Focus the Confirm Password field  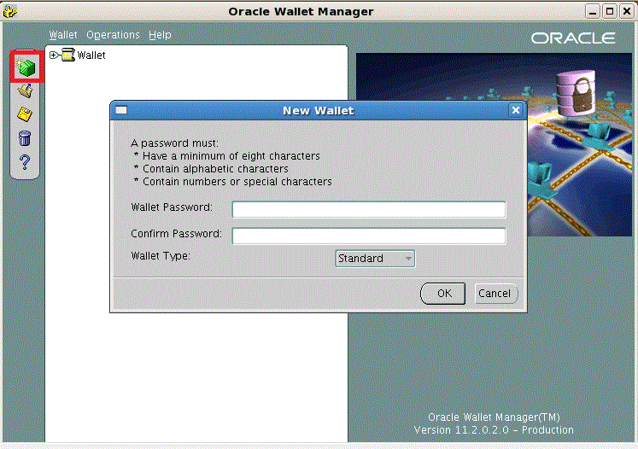(x=369, y=236)
